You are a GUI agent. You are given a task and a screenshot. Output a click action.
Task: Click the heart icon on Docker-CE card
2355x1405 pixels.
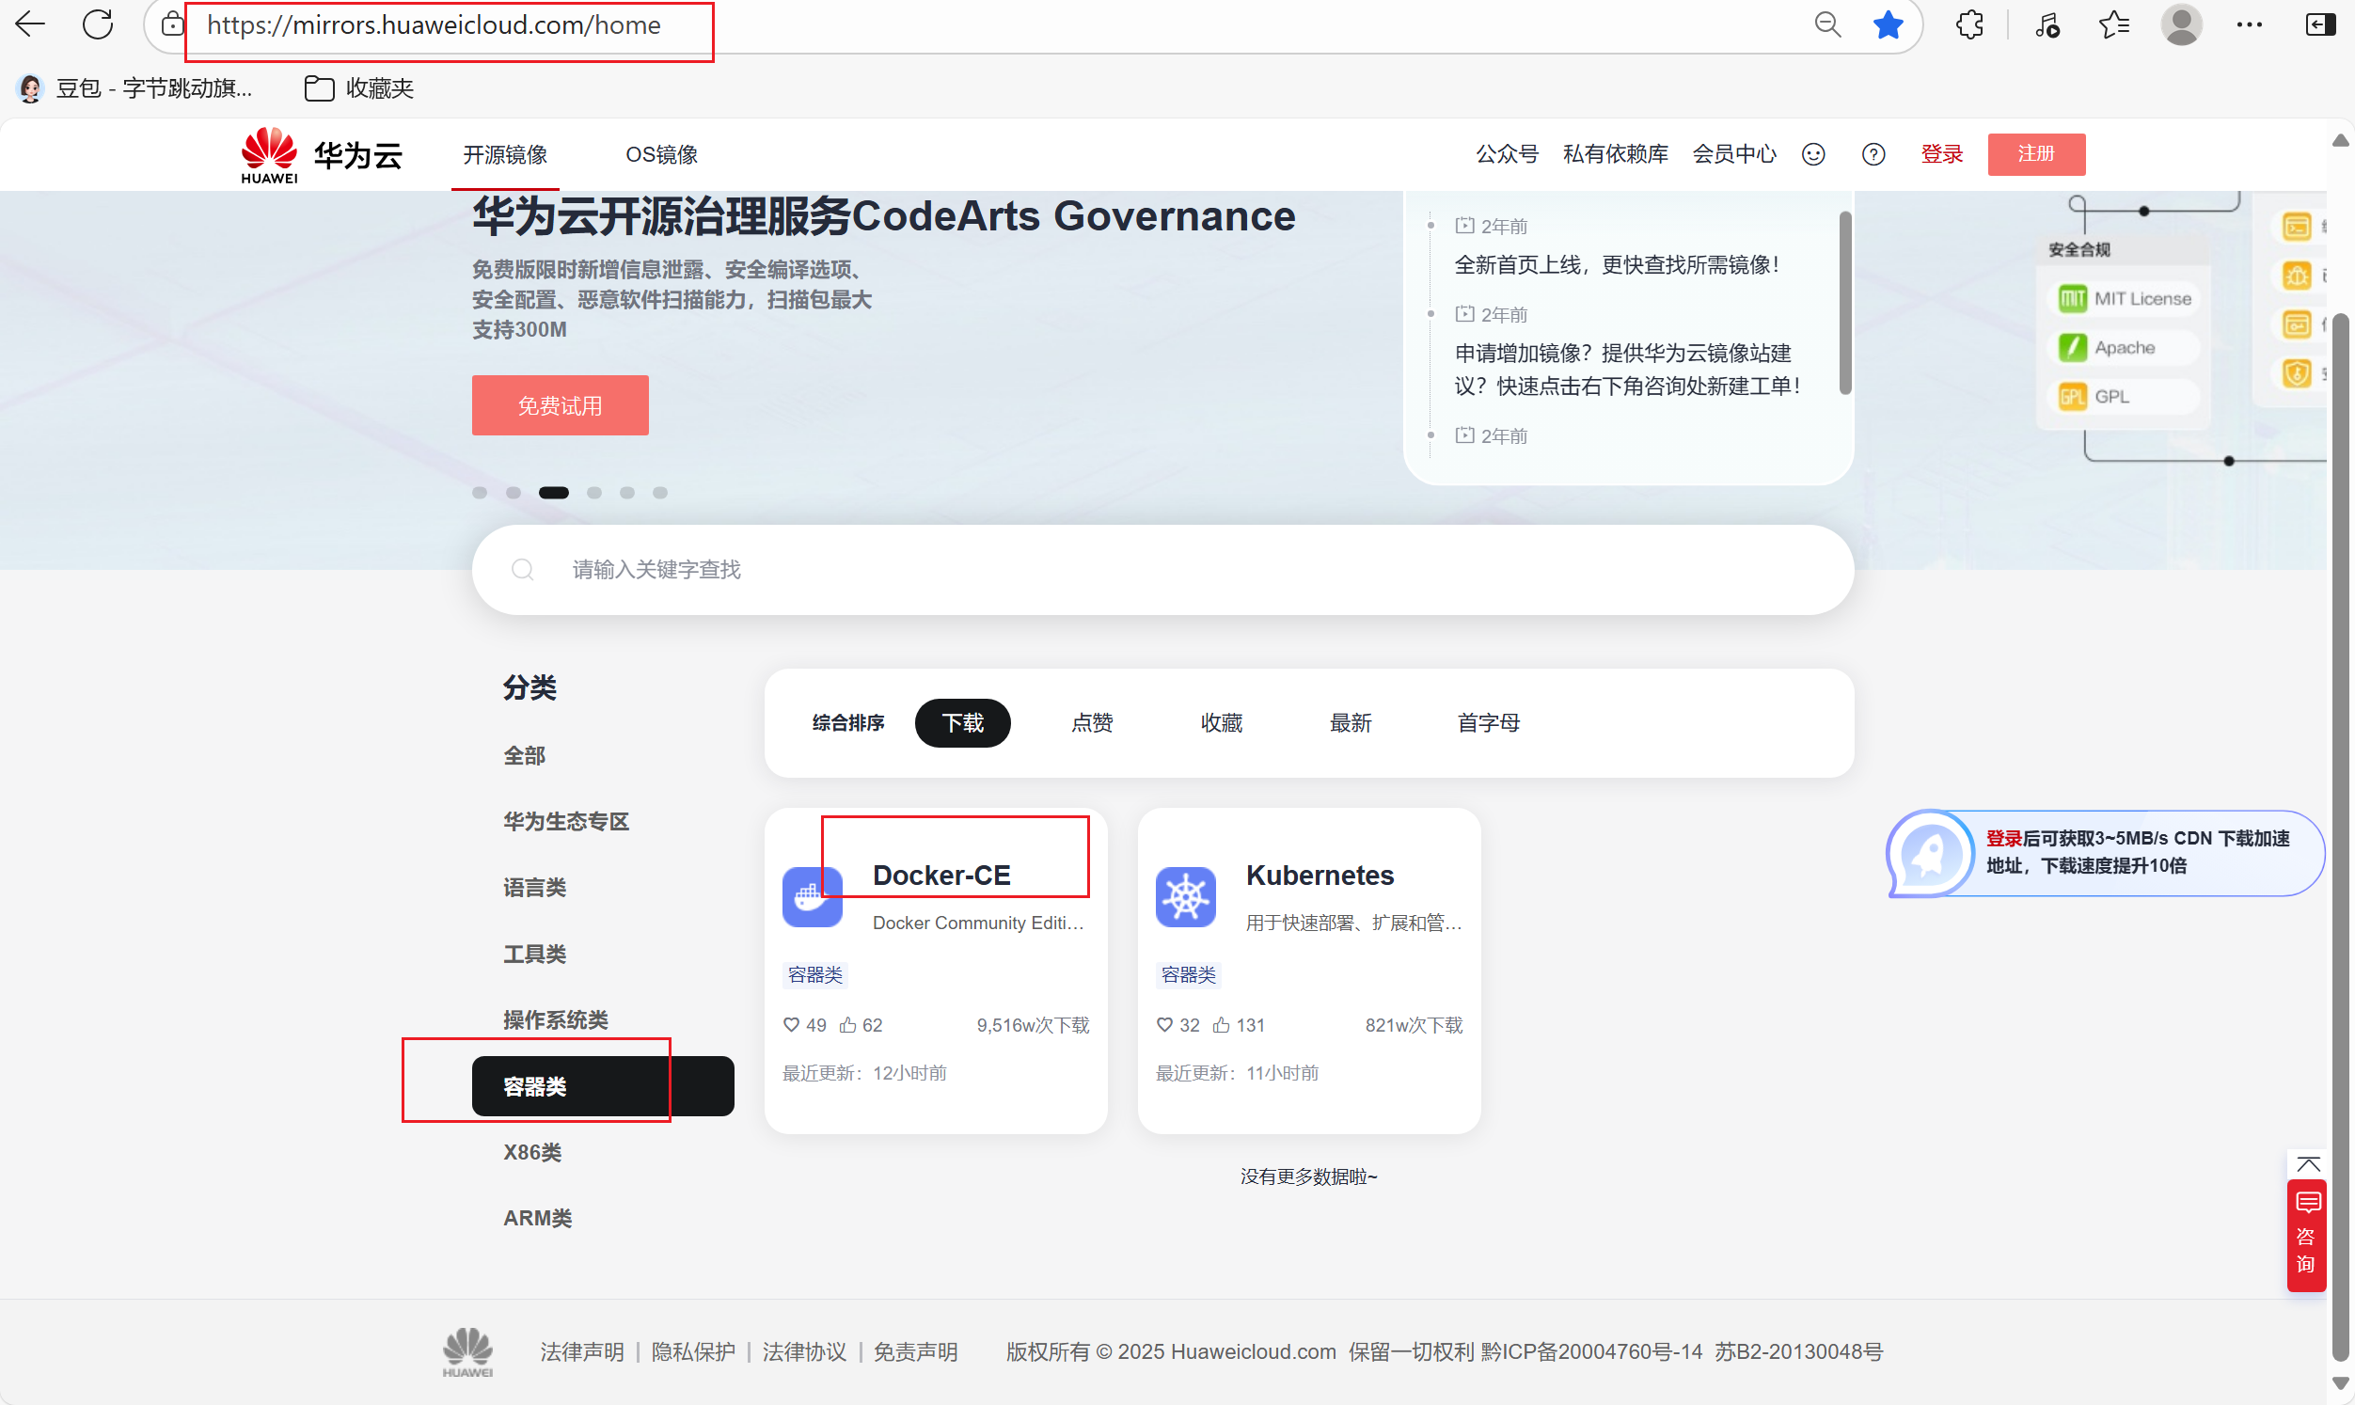[x=791, y=1024]
